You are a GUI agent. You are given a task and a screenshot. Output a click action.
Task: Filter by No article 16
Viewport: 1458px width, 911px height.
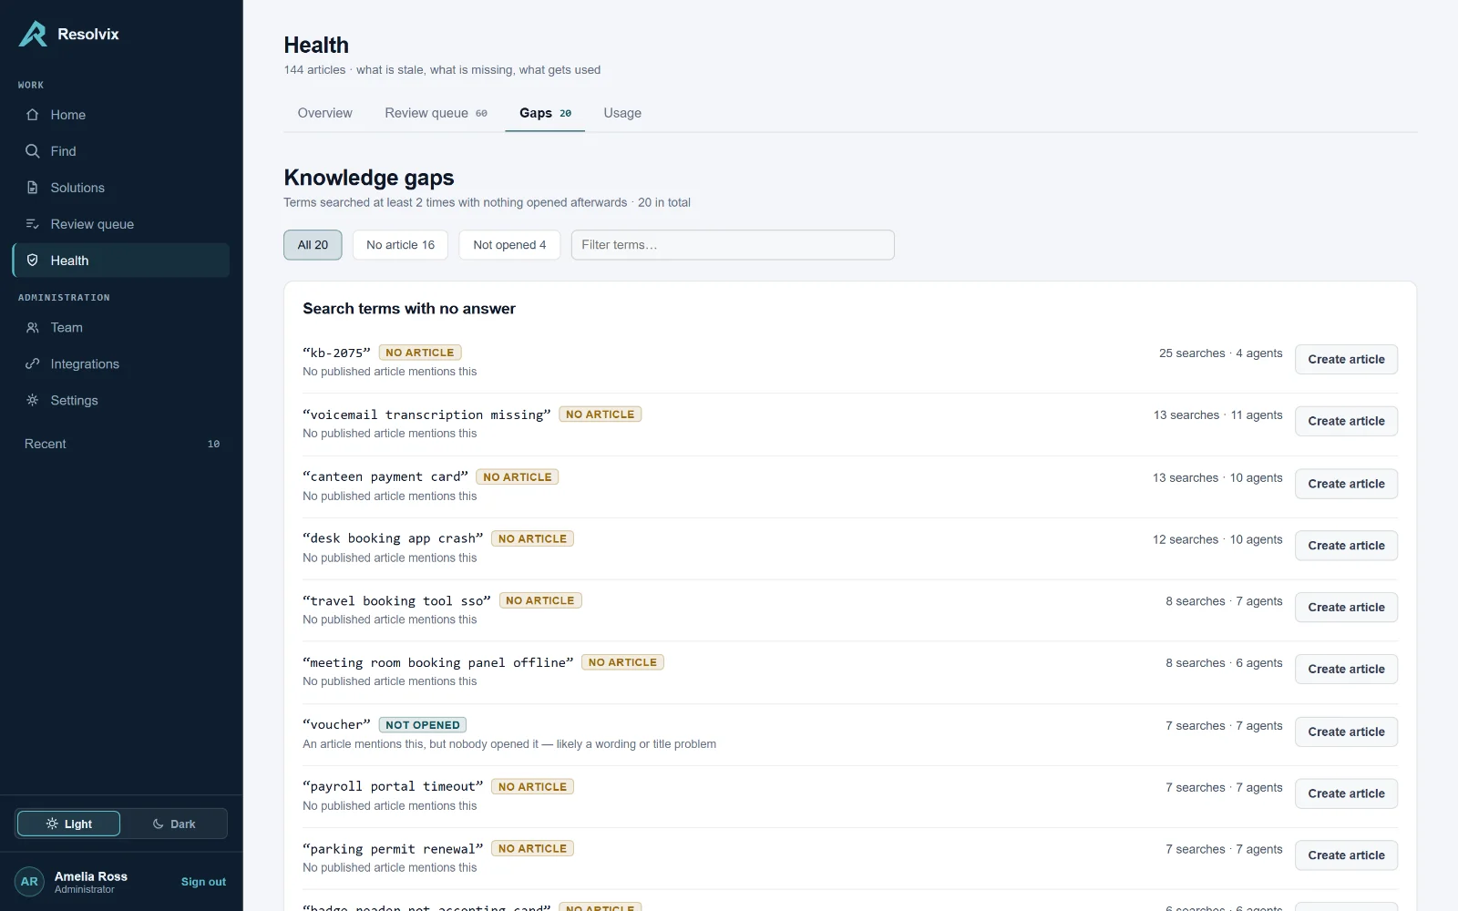[x=400, y=245]
